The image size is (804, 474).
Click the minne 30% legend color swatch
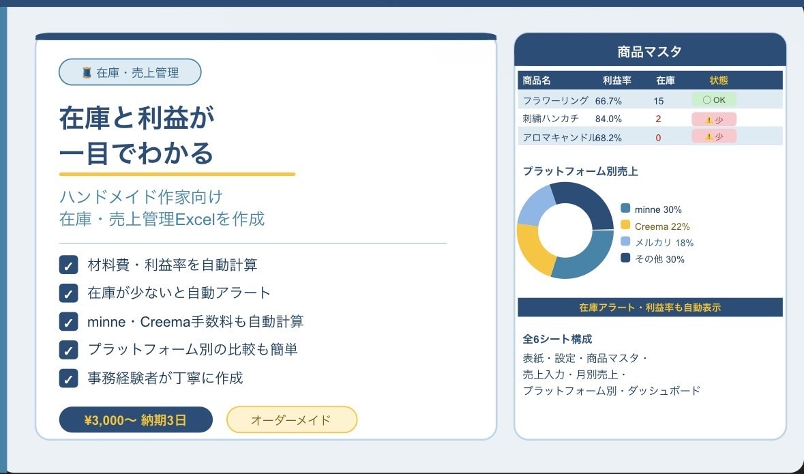click(625, 208)
